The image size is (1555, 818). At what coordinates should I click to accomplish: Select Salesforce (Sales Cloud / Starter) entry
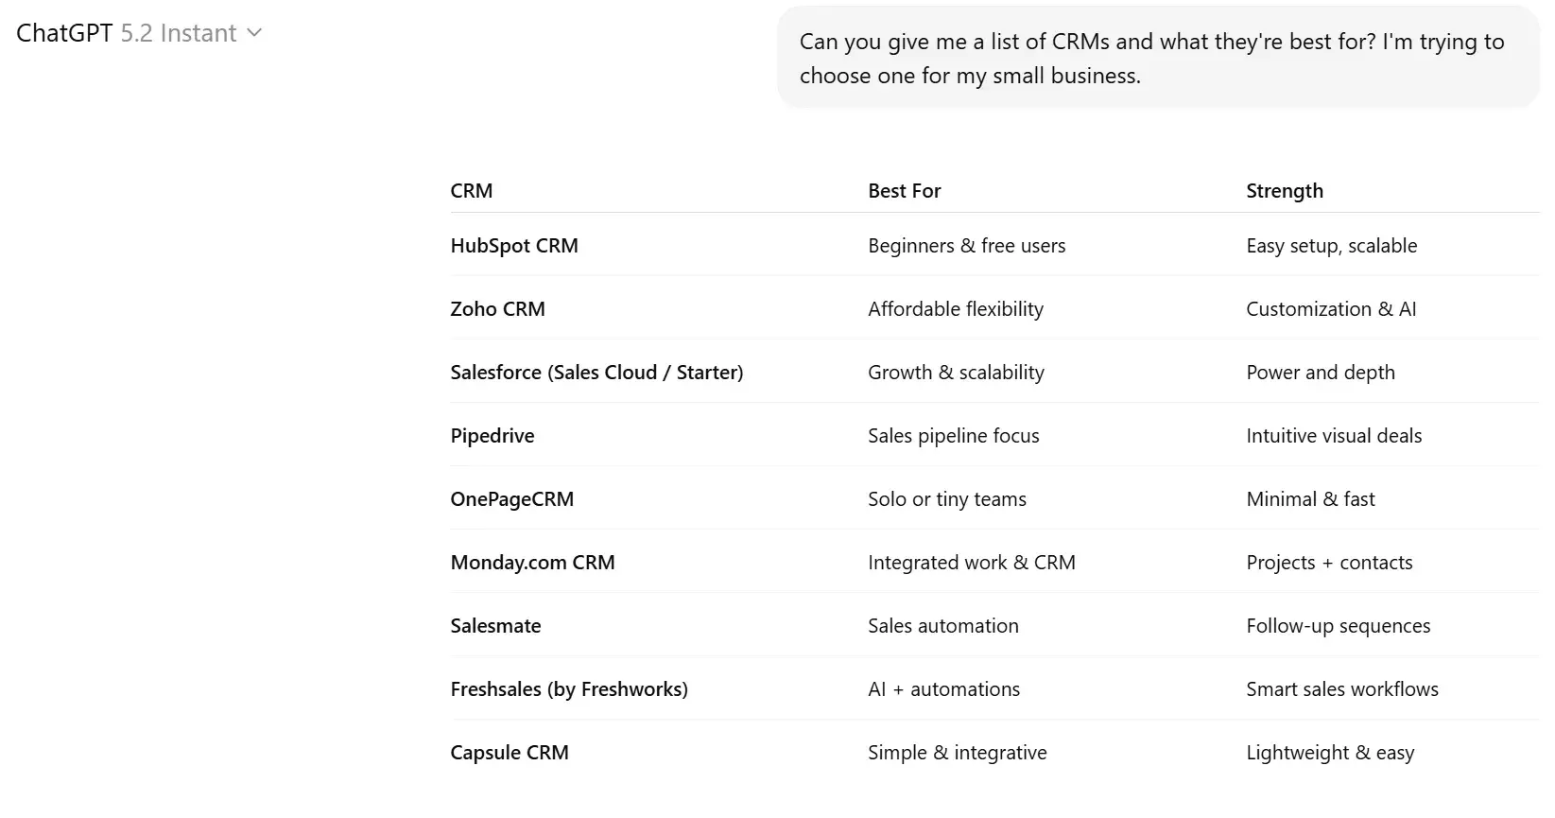point(596,372)
